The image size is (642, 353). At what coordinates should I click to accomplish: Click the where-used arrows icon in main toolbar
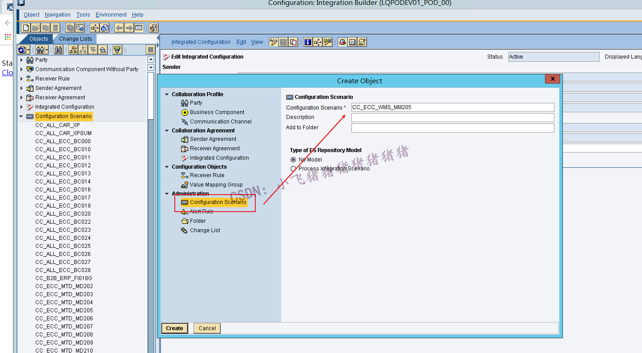tap(94, 28)
